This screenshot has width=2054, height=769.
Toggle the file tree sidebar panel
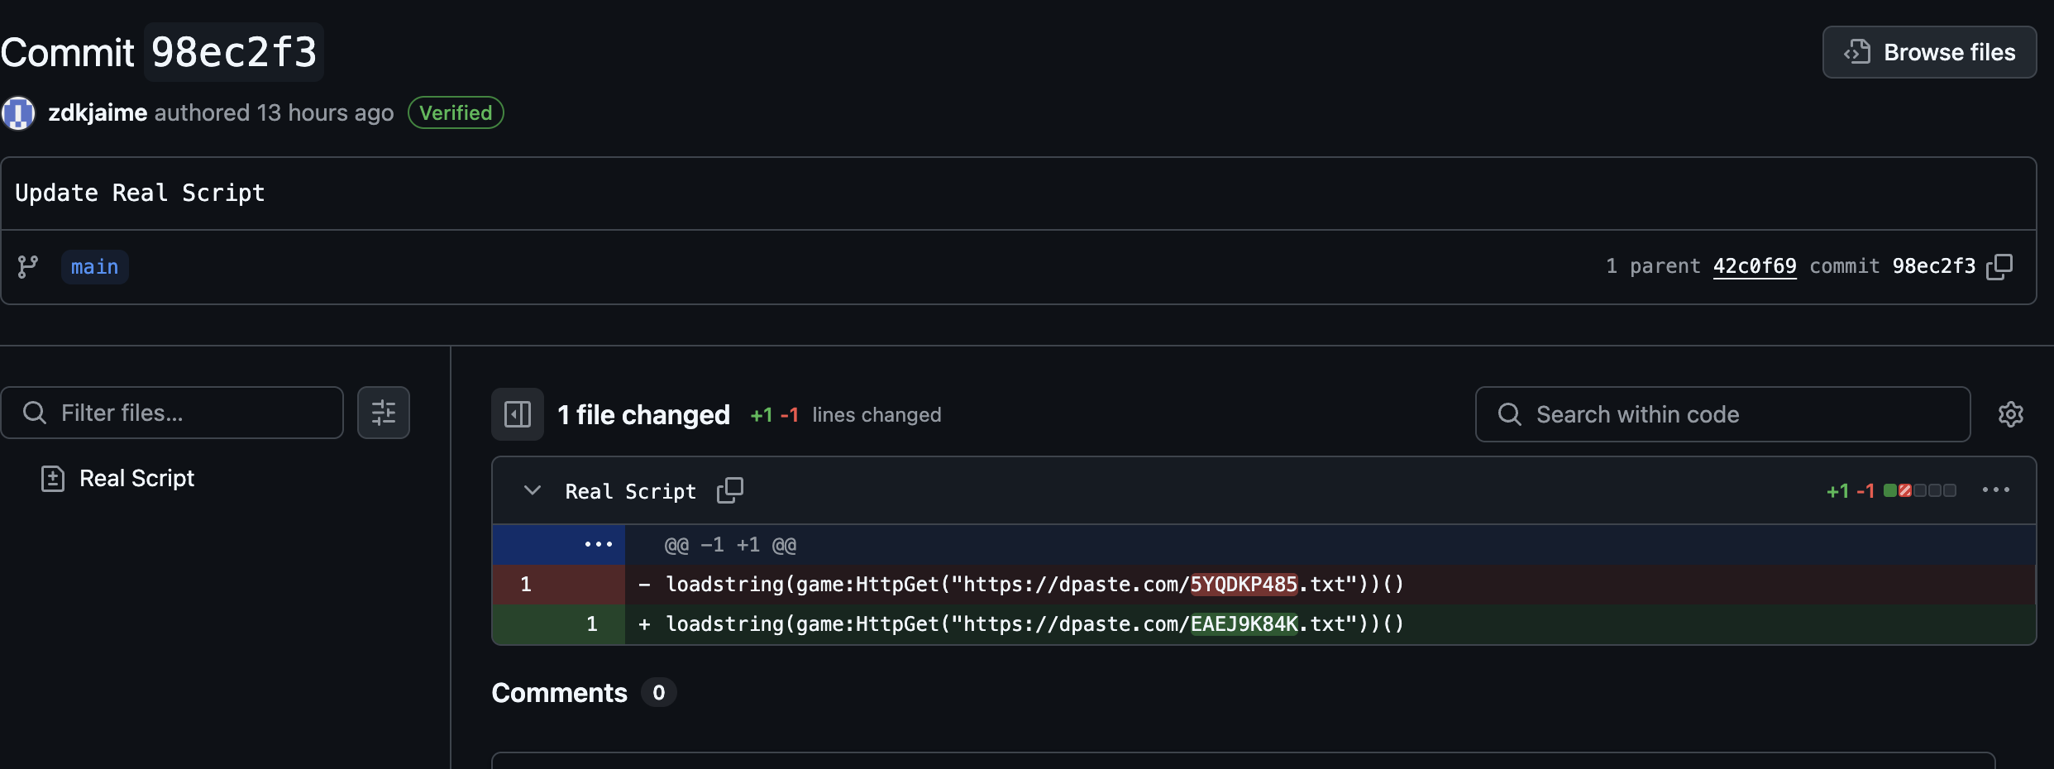click(517, 414)
